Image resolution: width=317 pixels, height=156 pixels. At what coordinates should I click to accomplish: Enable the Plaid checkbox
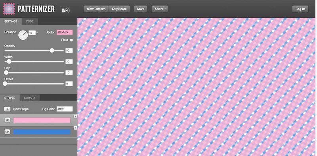(71, 40)
